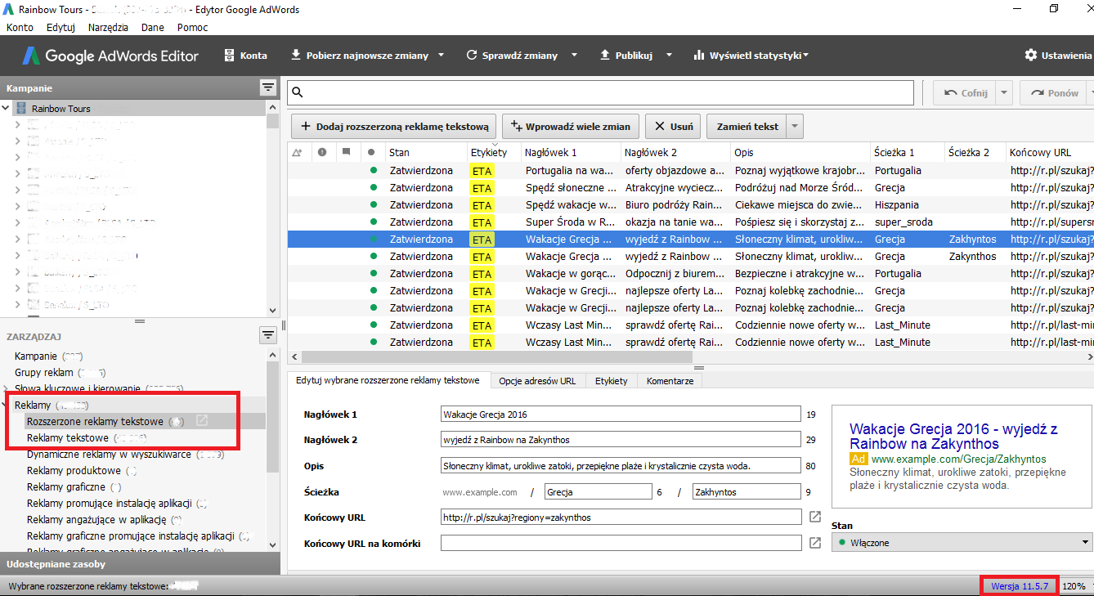Image resolution: width=1094 pixels, height=596 pixels.
Task: Click Pobierz najnowsze zmiany button
Action: point(360,56)
